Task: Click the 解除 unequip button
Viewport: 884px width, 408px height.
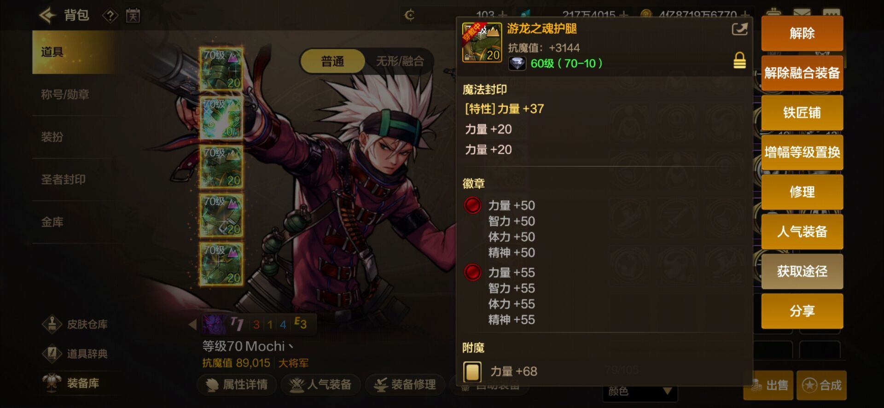Action: (802, 33)
